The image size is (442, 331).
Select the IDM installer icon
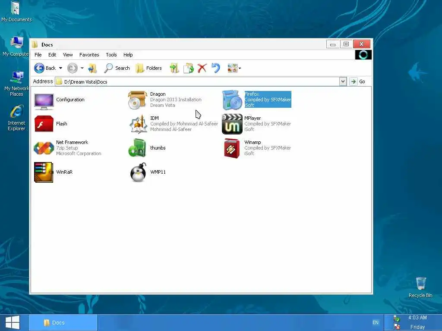138,124
